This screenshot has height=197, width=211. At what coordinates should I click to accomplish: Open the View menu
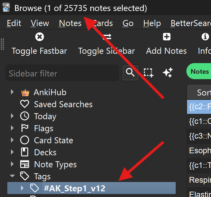tap(40, 23)
